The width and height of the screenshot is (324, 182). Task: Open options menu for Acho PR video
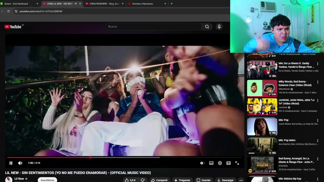click(318, 159)
